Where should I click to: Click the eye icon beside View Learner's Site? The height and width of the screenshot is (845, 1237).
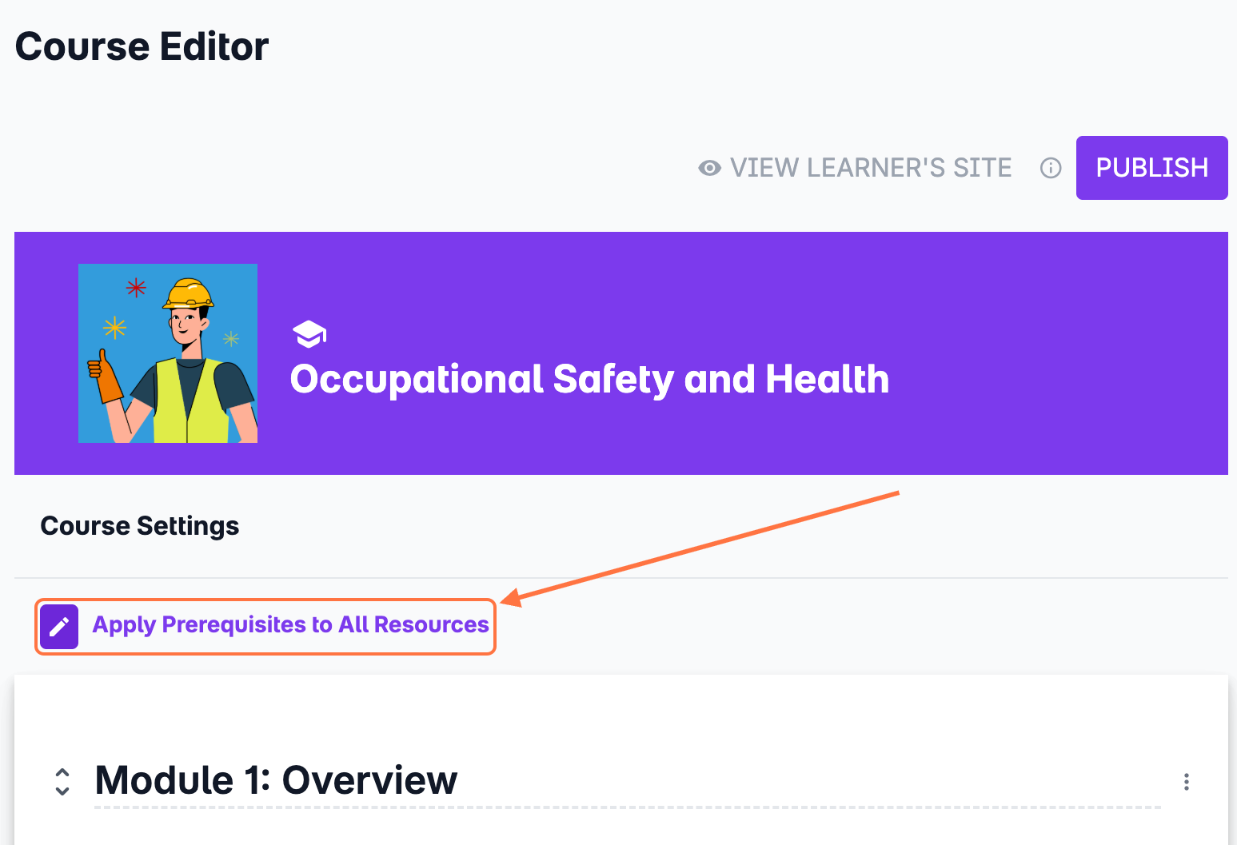coord(709,168)
